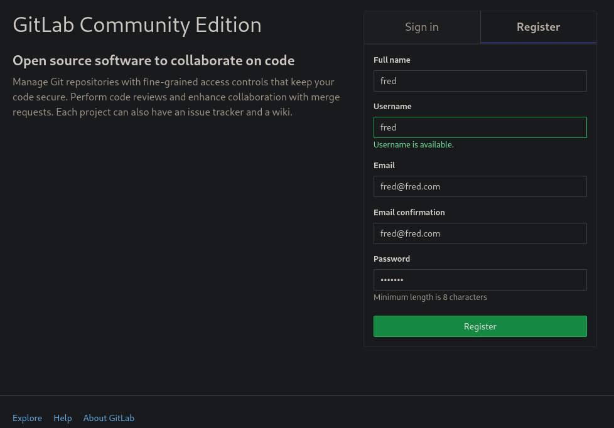Viewport: 614px width, 428px height.
Task: Click the 'Username is available.' message
Action: click(x=414, y=144)
